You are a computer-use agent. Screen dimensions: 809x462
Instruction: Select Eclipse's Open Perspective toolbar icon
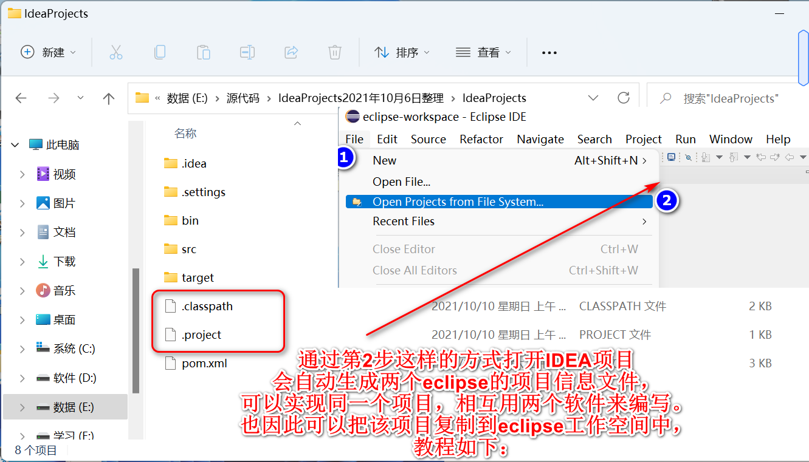671,157
